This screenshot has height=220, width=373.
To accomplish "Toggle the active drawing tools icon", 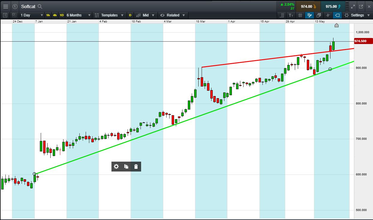I will coord(309,15).
